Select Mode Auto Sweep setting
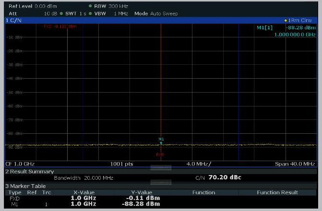The height and width of the screenshot is (211, 322). (155, 13)
